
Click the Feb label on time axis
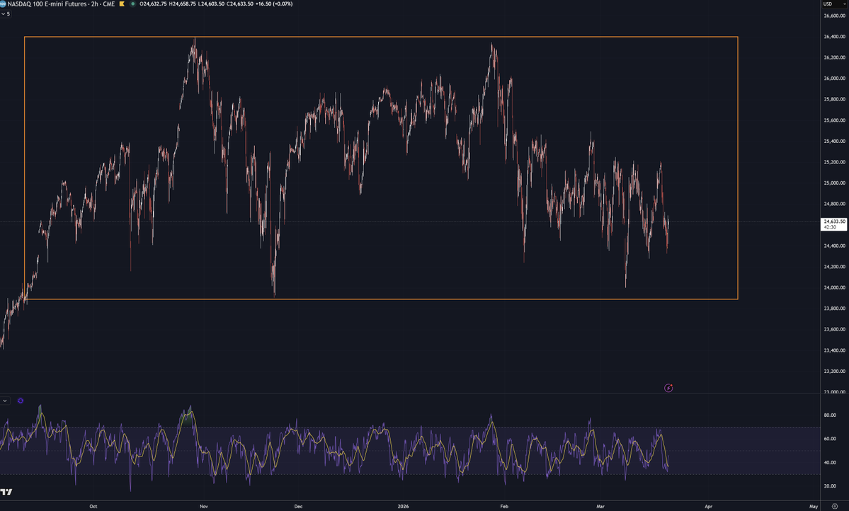click(x=504, y=507)
